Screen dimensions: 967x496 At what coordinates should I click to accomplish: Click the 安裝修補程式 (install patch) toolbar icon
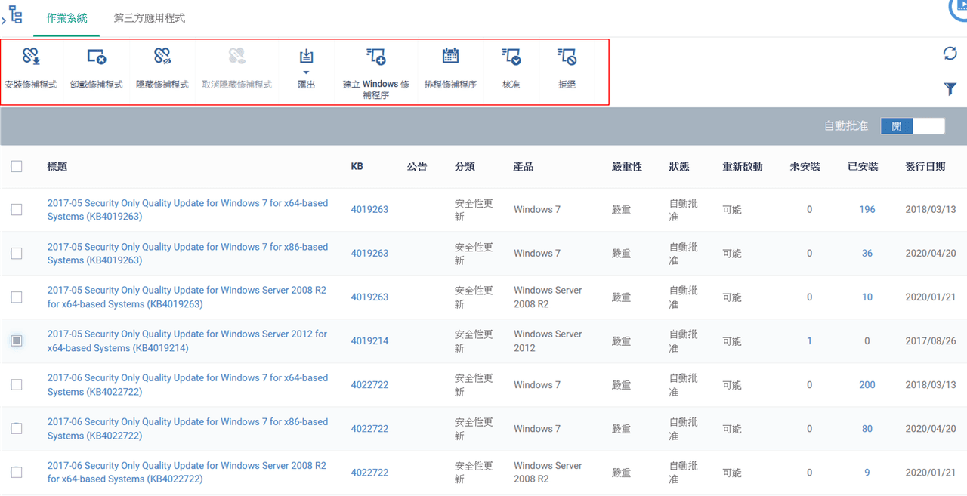point(31,56)
